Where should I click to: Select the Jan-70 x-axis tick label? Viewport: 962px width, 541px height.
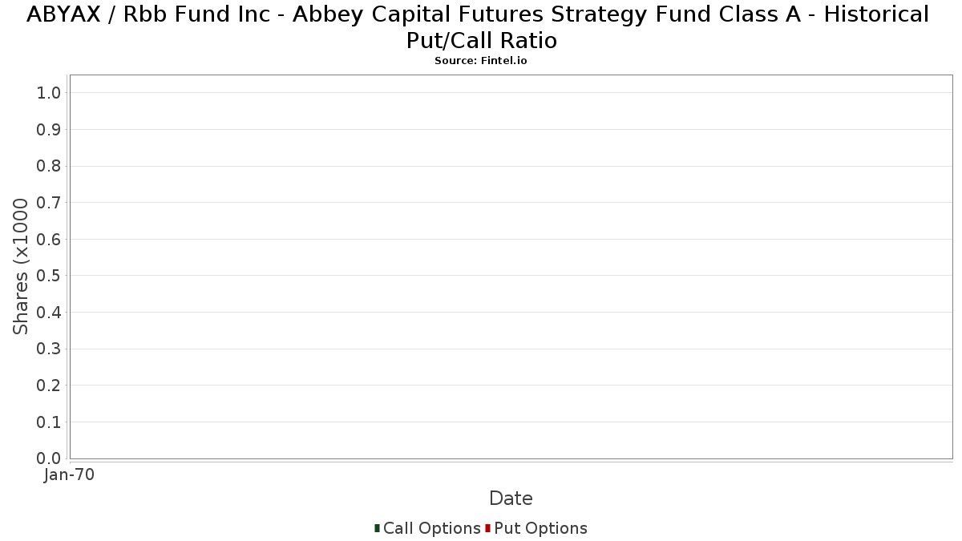[70, 474]
